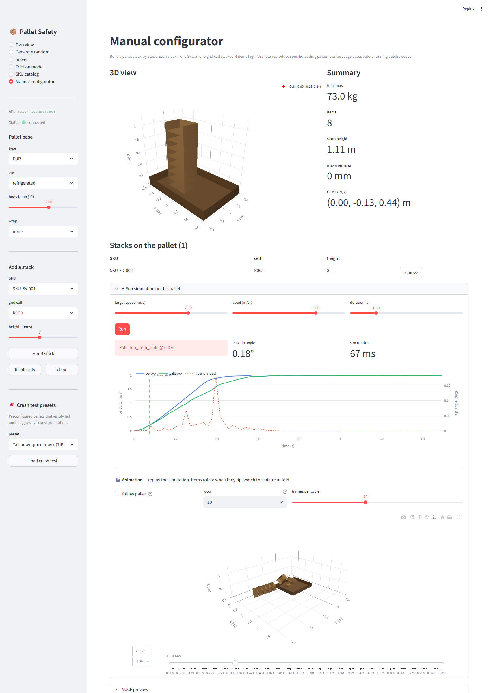Pause the animation
Image resolution: width=491 pixels, height=693 pixels.
142,661
